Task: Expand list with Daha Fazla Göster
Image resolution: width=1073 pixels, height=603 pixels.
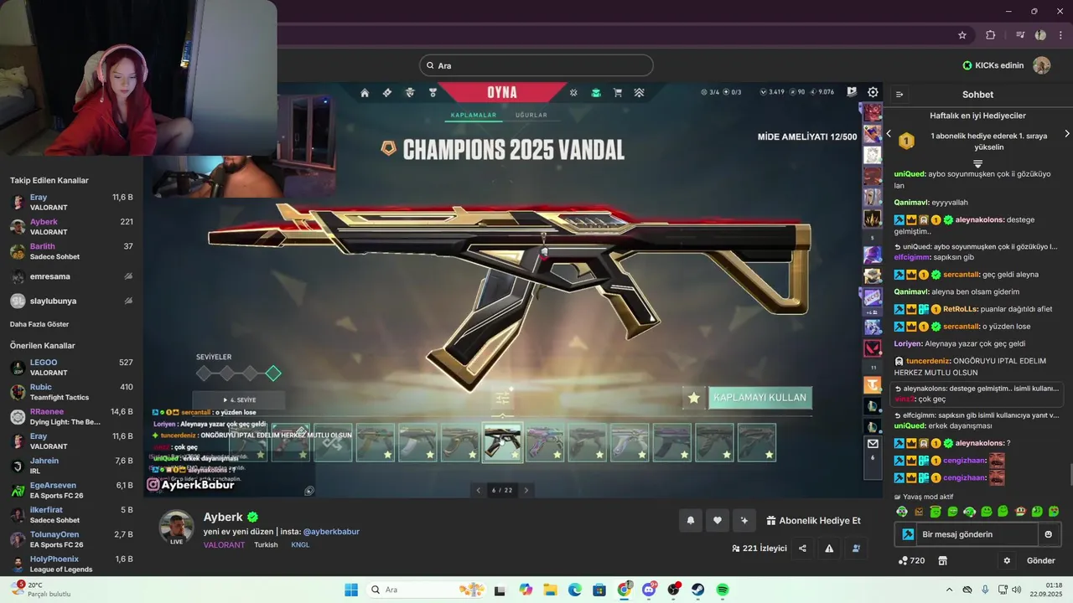Action: (39, 324)
